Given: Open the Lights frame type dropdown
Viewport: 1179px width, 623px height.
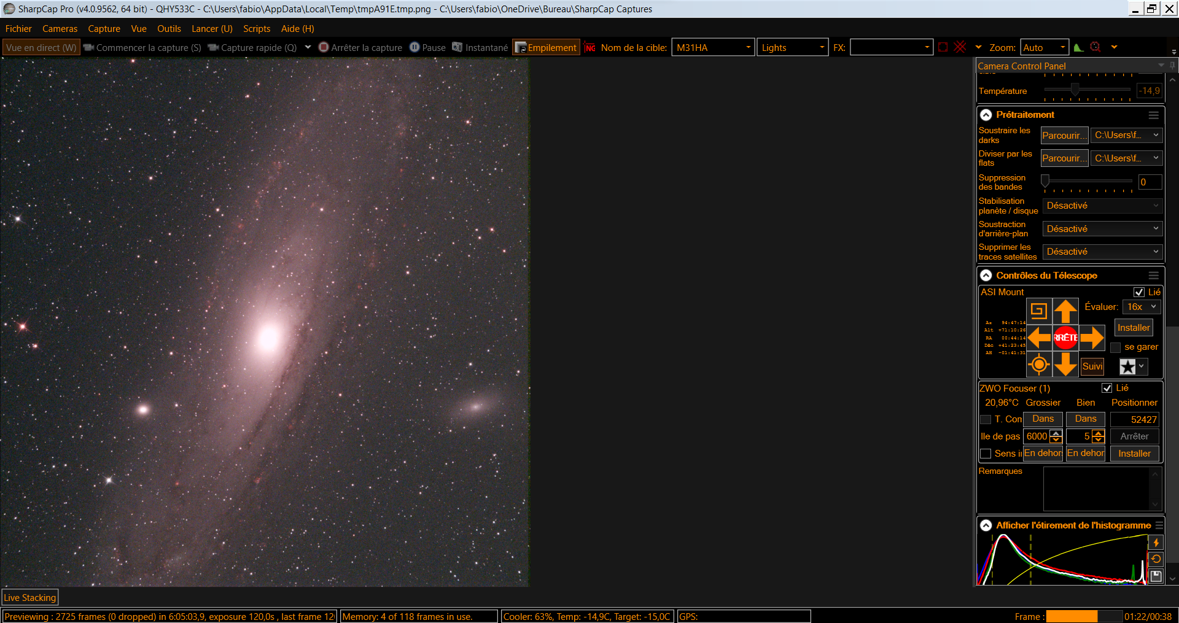Looking at the screenshot, I should click(x=792, y=47).
